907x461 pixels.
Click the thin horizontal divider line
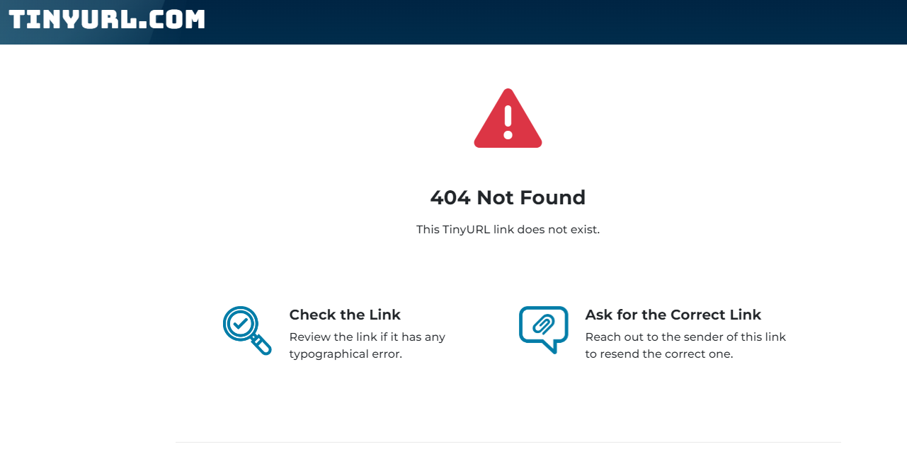click(x=508, y=443)
